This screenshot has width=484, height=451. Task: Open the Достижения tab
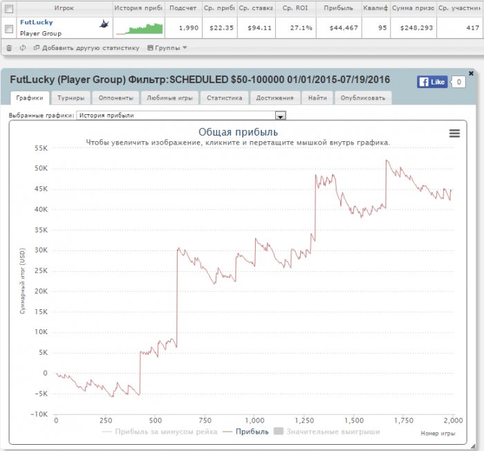[x=274, y=98]
